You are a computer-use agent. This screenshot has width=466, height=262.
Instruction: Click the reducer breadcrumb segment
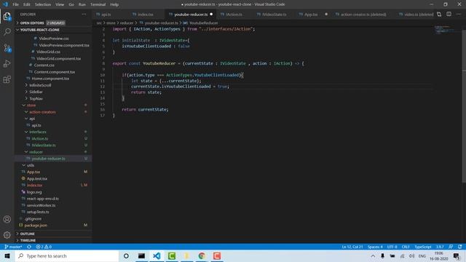[127, 23]
